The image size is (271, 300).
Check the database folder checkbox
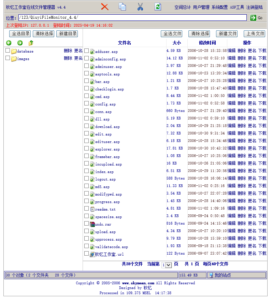click(x=8, y=51)
